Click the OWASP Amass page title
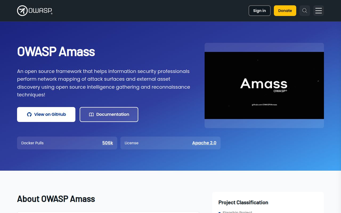 coord(56,52)
